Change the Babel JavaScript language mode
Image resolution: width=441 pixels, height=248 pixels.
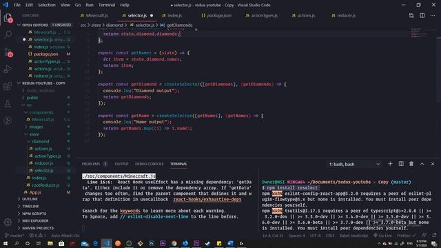[353, 236]
